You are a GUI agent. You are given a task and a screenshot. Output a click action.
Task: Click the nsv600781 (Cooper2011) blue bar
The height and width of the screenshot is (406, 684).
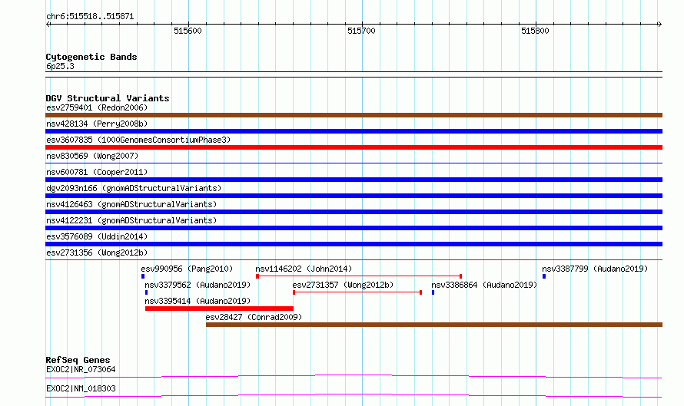click(x=354, y=180)
